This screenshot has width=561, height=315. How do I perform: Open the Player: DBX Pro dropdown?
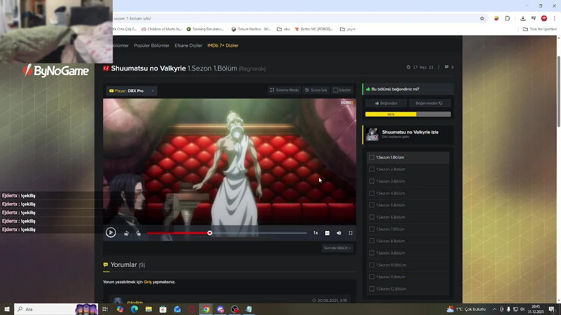pyautogui.click(x=131, y=91)
